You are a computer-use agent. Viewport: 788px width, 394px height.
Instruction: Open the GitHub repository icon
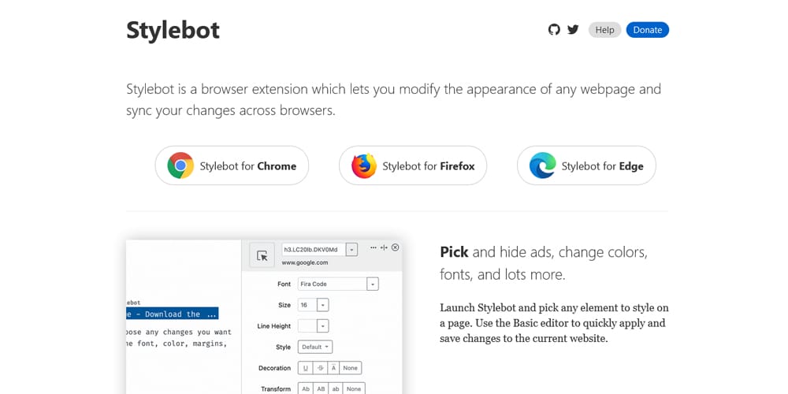pos(554,30)
